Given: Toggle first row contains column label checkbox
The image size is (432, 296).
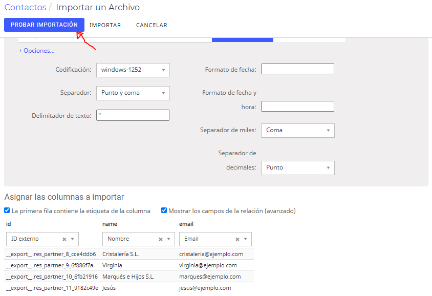Looking at the screenshot, I should click(7, 210).
